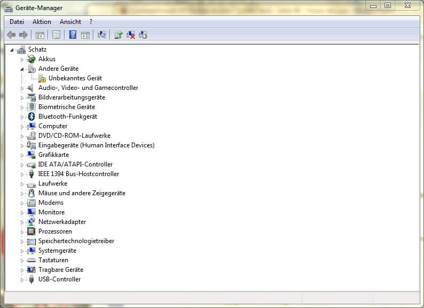The height and width of the screenshot is (308, 424).
Task: Open the Aktion menu
Action: tap(42, 22)
